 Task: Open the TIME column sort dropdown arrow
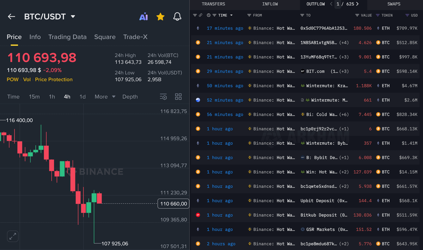tap(231, 15)
